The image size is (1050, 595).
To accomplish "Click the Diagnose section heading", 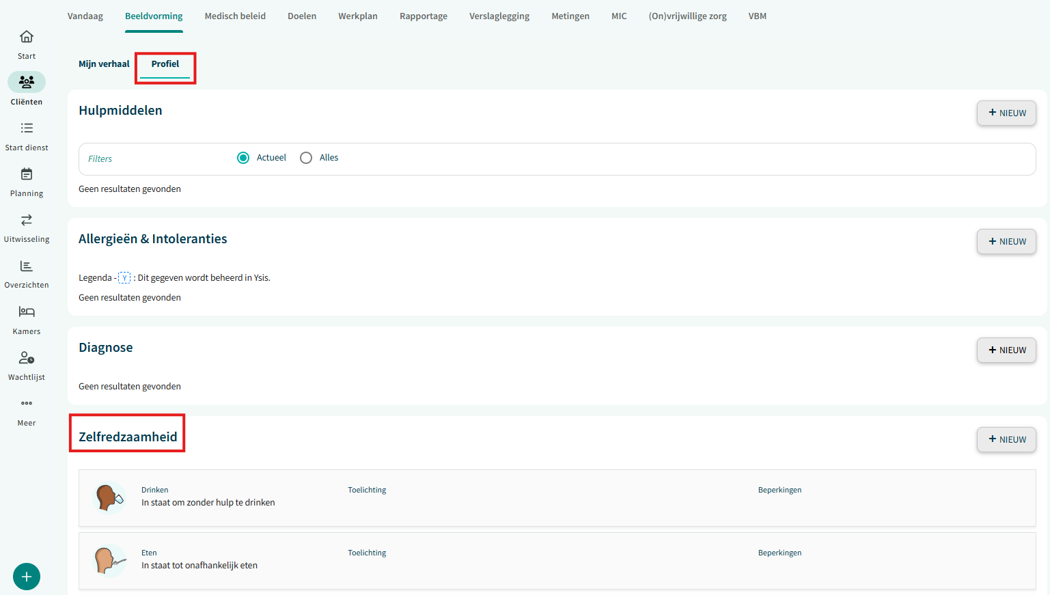I will click(106, 348).
